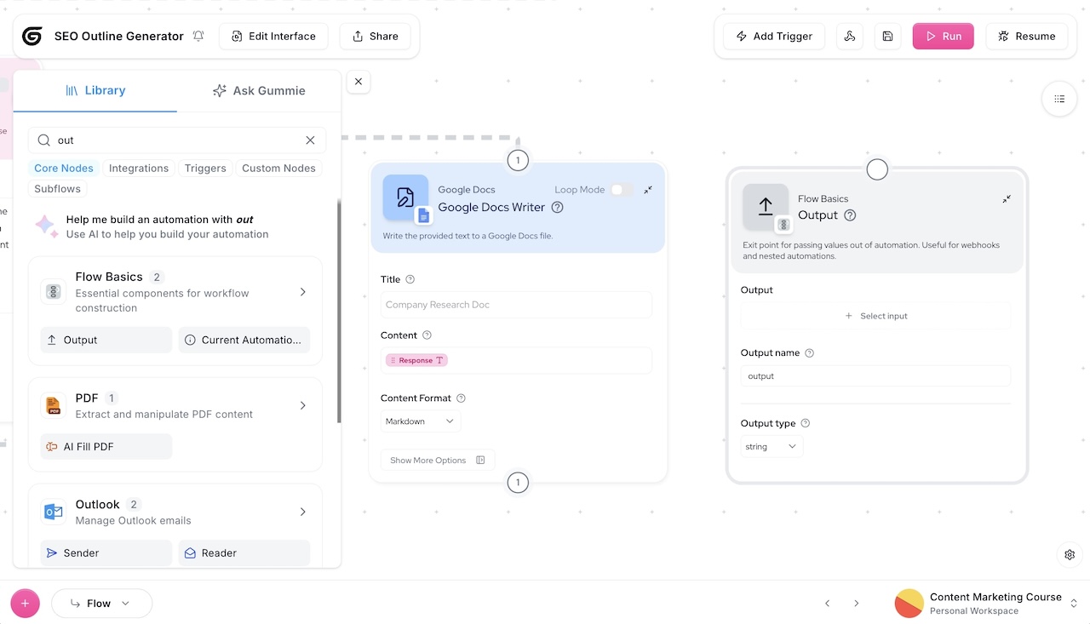Select the Core Nodes filter
This screenshot has height=624, width=1090.
[x=64, y=169]
